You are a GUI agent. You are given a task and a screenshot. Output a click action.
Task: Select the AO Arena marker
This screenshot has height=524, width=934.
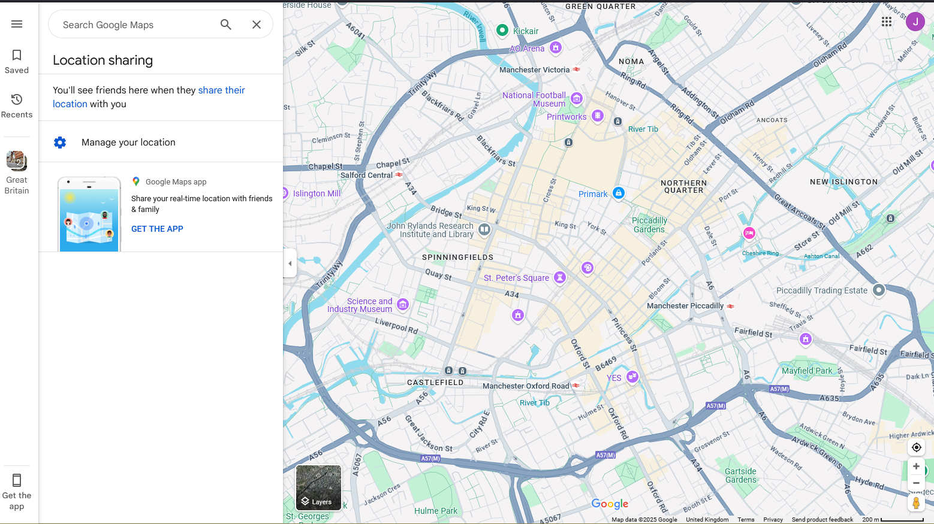pyautogui.click(x=556, y=47)
